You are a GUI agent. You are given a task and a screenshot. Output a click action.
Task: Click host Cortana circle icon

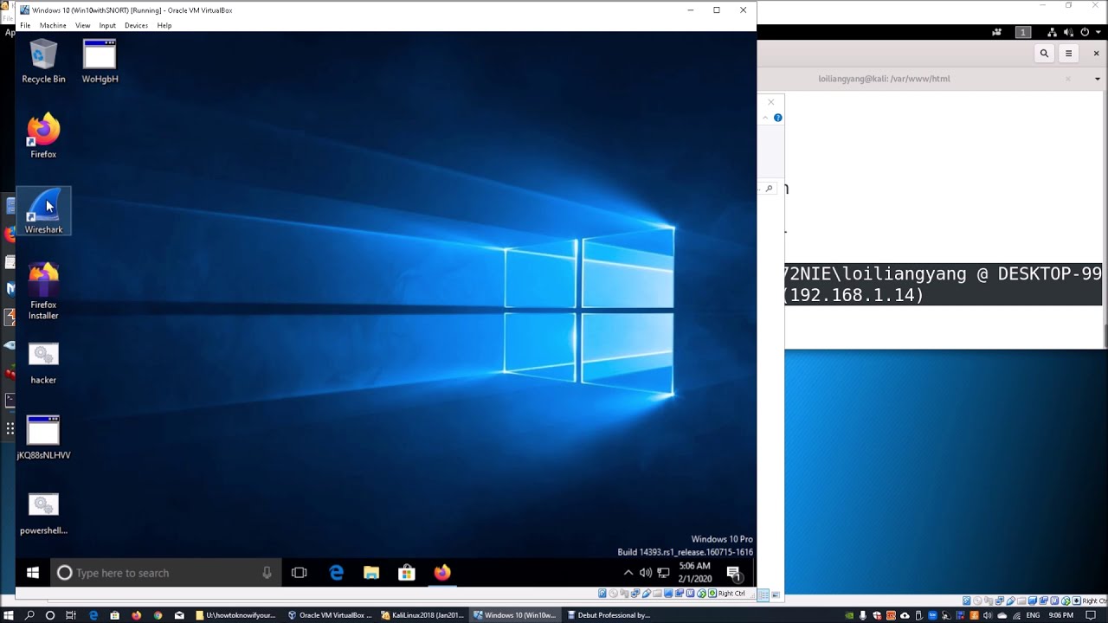point(50,615)
